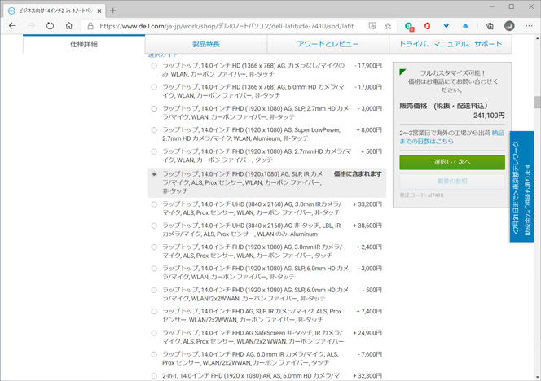Select the SafeScreen option at +24,900円
The image size is (541, 381).
pyautogui.click(x=154, y=333)
